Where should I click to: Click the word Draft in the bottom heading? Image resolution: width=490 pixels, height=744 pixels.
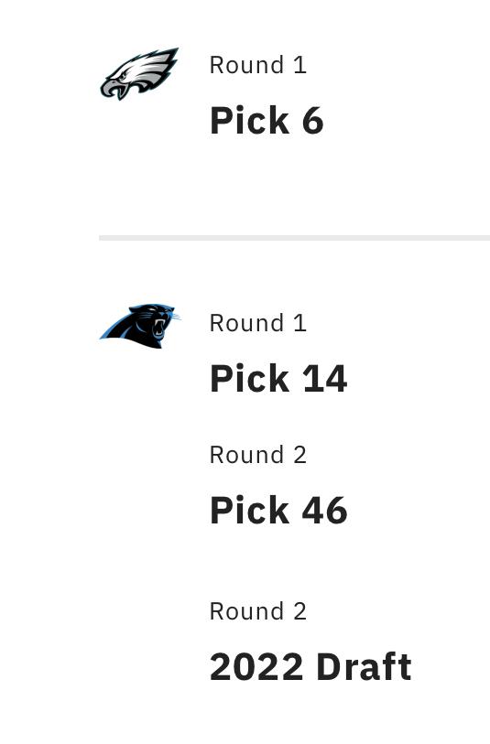(x=364, y=666)
